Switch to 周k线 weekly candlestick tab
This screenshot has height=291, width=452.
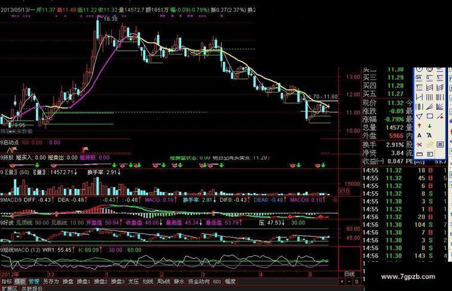(x=163, y=281)
